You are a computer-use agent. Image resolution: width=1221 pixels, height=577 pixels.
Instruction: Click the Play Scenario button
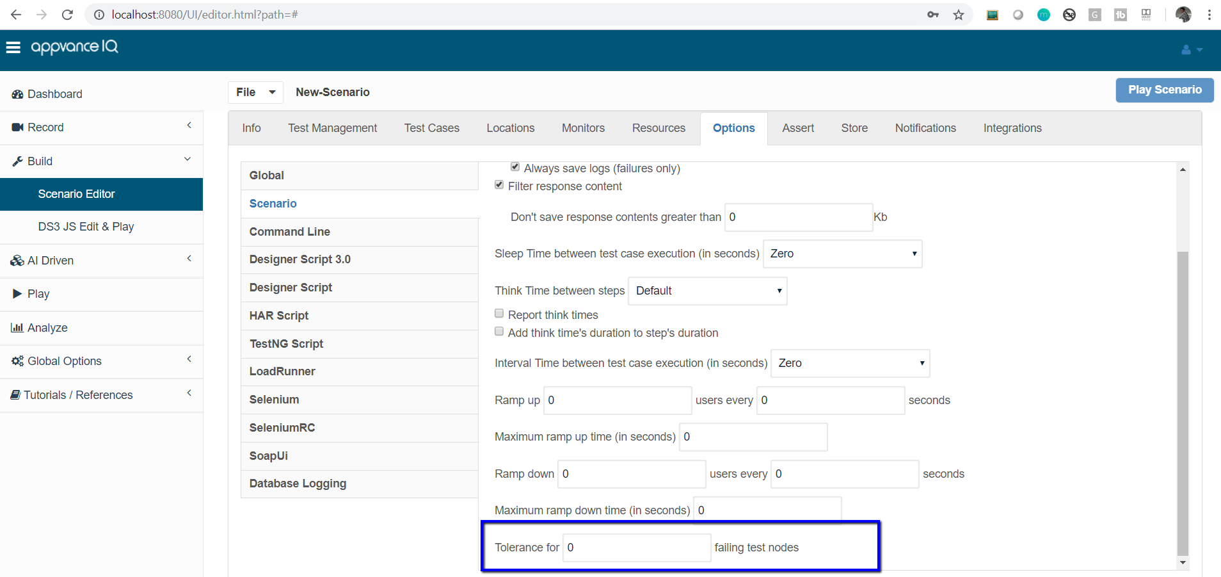1164,90
